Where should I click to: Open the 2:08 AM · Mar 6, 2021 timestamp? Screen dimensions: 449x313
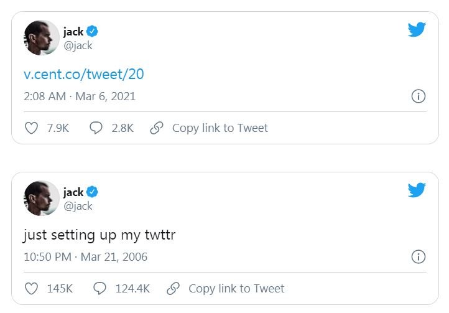79,96
